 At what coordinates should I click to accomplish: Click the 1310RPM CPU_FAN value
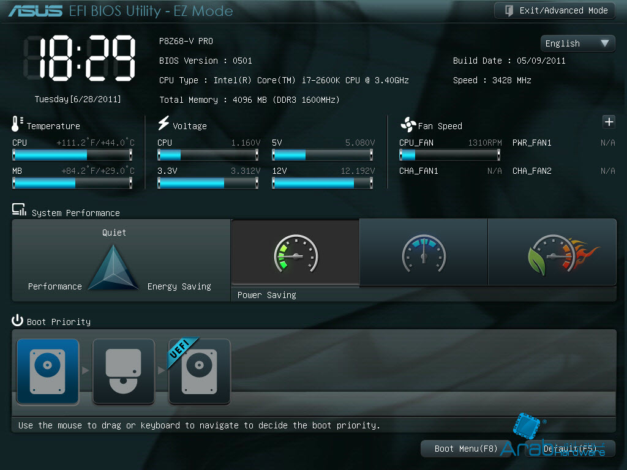click(x=485, y=143)
